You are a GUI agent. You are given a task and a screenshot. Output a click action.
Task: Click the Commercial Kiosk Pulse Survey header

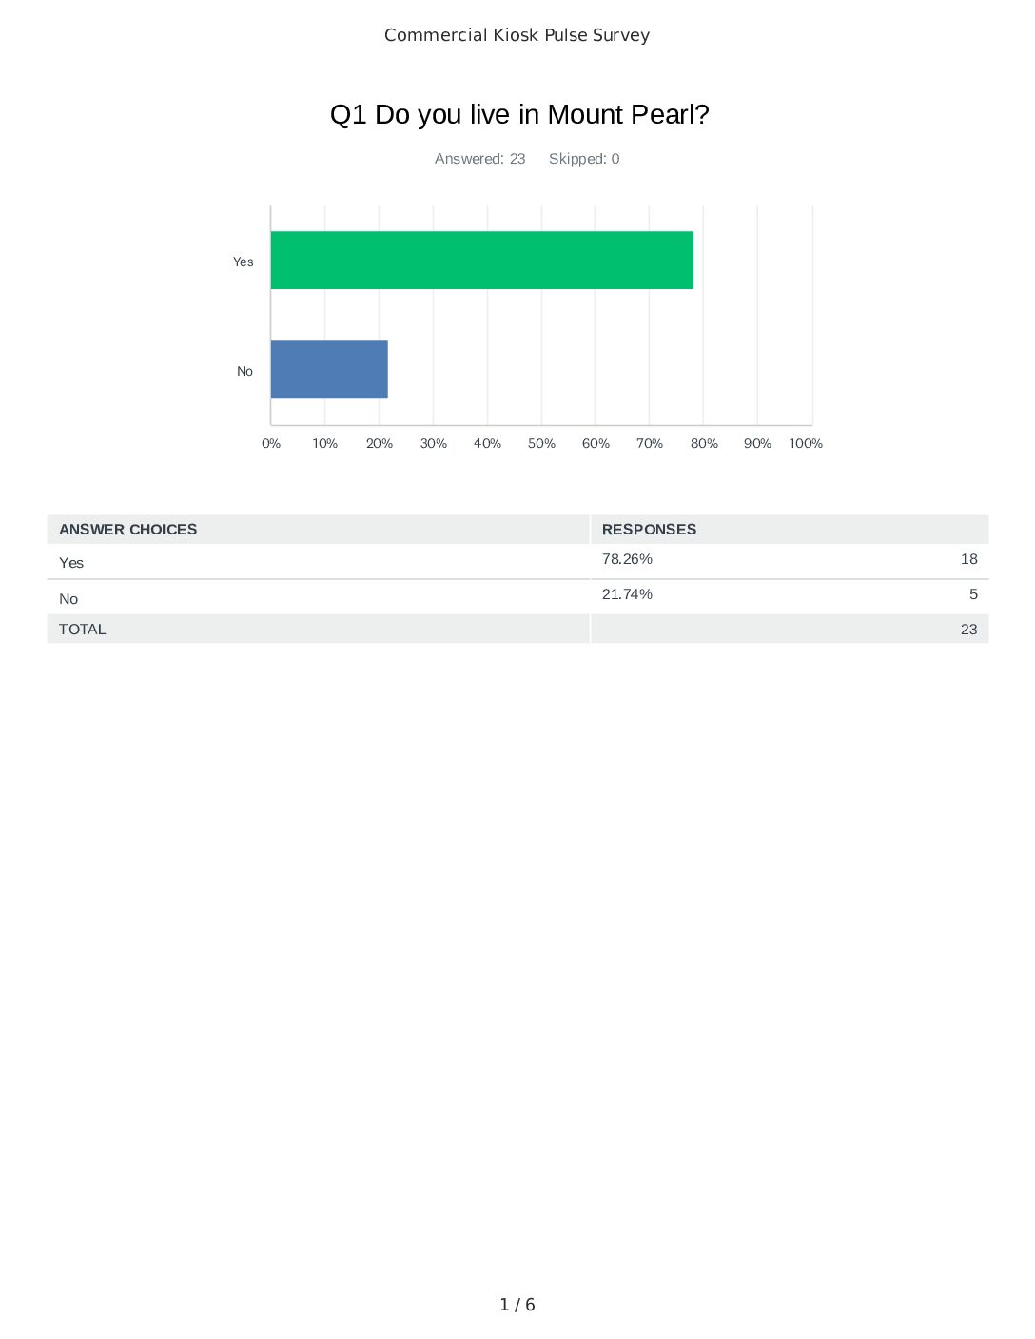(x=517, y=35)
